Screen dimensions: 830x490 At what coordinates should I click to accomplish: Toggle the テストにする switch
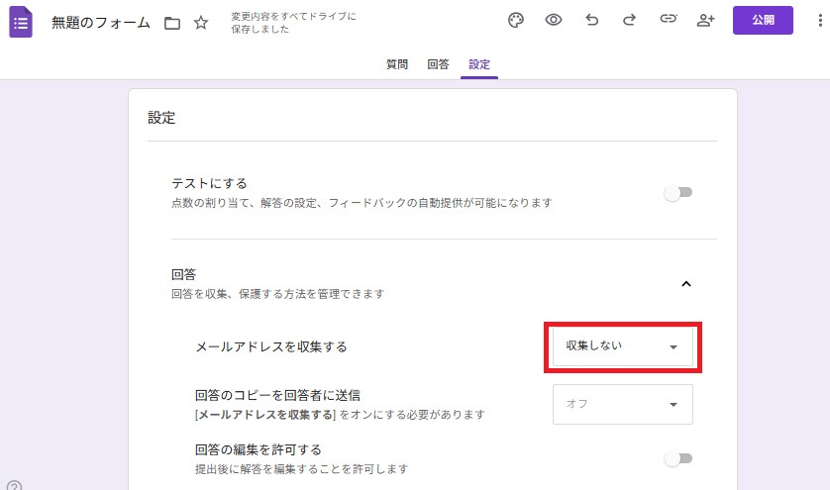(678, 193)
